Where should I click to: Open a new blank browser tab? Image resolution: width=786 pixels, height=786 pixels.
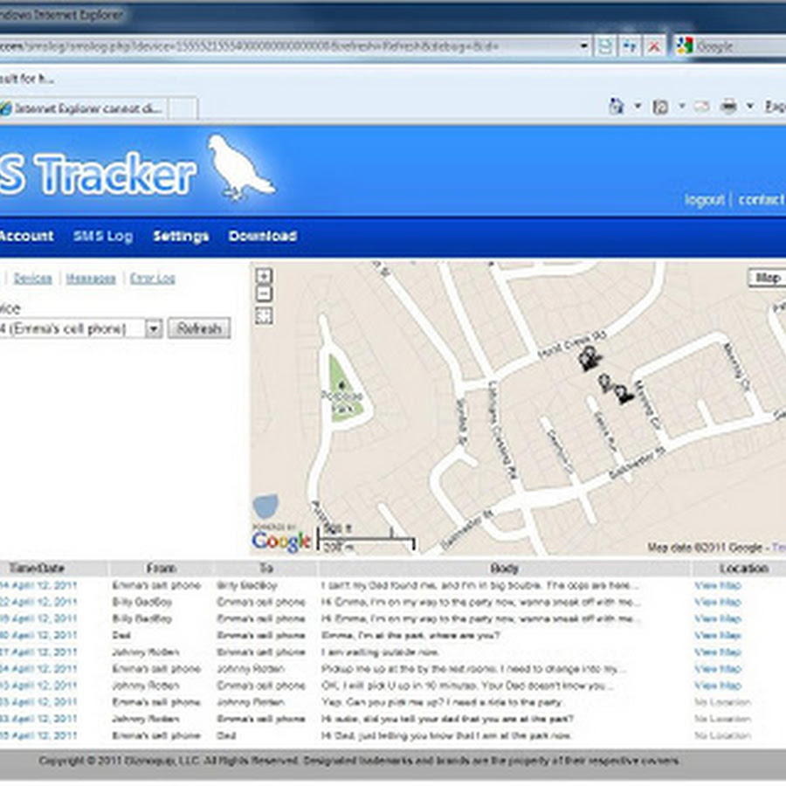(x=183, y=108)
